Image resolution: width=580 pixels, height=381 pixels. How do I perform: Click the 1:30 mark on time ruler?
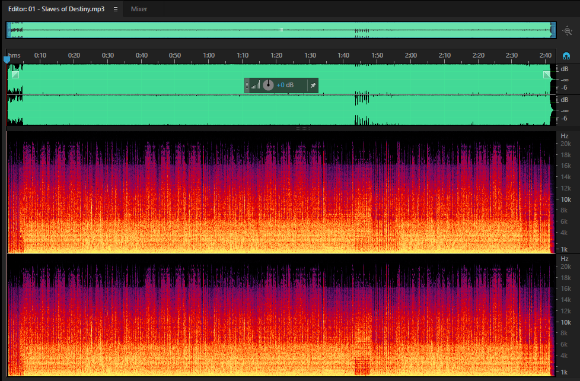[x=310, y=56]
